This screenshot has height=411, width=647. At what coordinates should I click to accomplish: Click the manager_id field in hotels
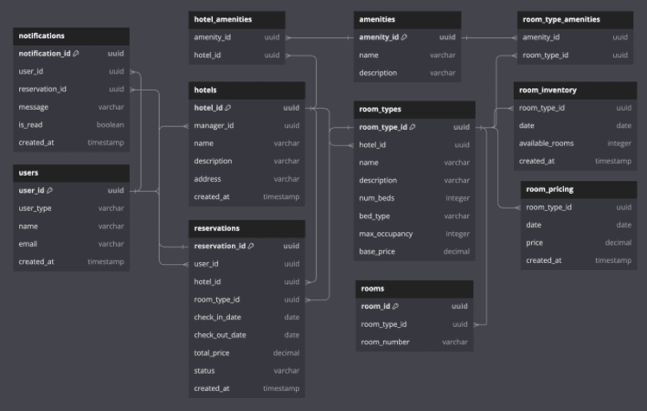(x=247, y=125)
